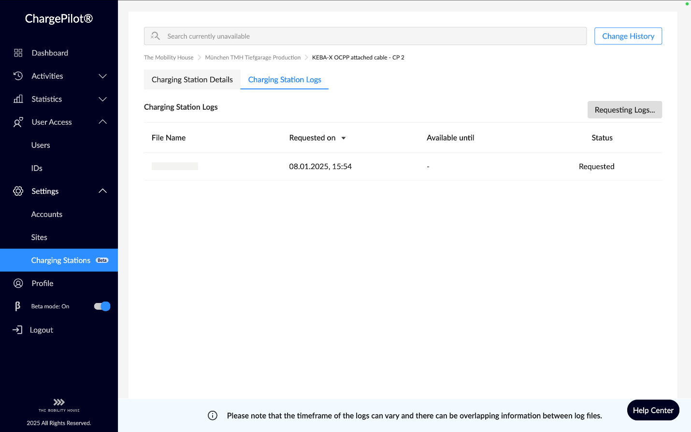
Task: Click the User Access person icon
Action: tap(18, 122)
